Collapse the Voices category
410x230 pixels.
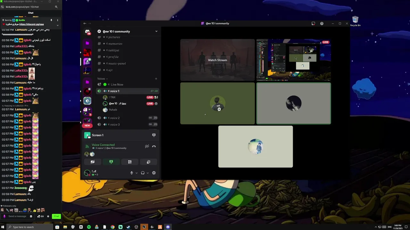point(102,79)
